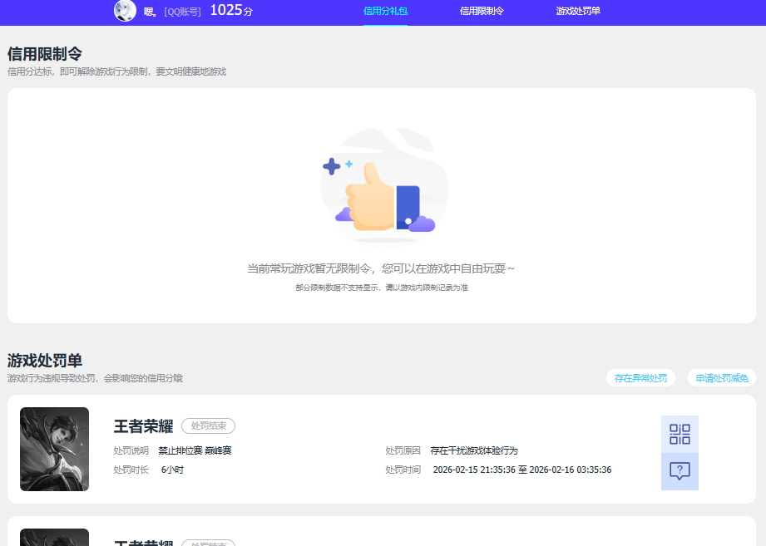Click 存在干扰游戏体验行为 reason text
The width and height of the screenshot is (766, 546).
click(474, 450)
